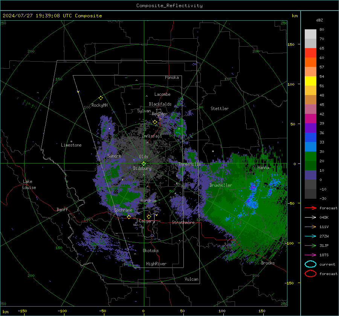The width and height of the screenshot is (339, 316).
Task: Pick the green 31JP arrow icon
Action: (310, 245)
